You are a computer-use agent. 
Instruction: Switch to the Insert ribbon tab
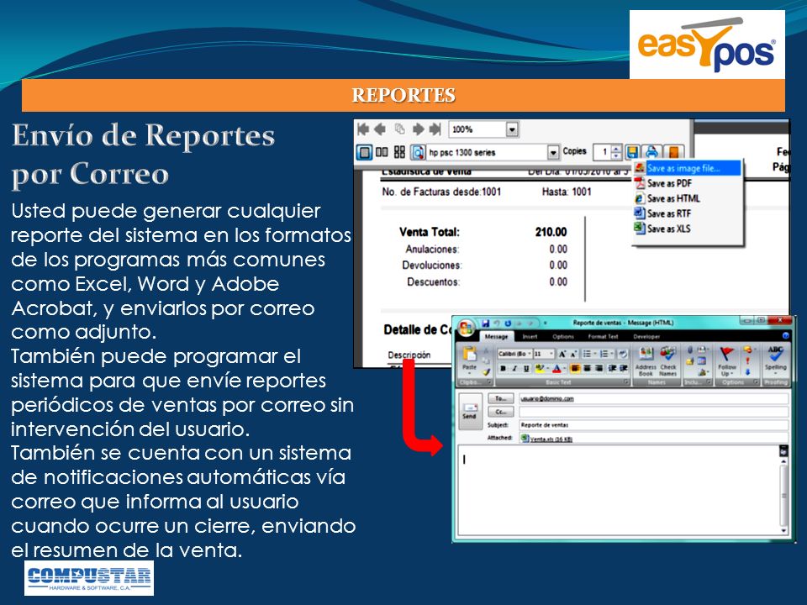click(530, 336)
